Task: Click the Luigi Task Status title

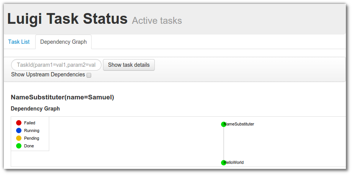Action: (67, 19)
